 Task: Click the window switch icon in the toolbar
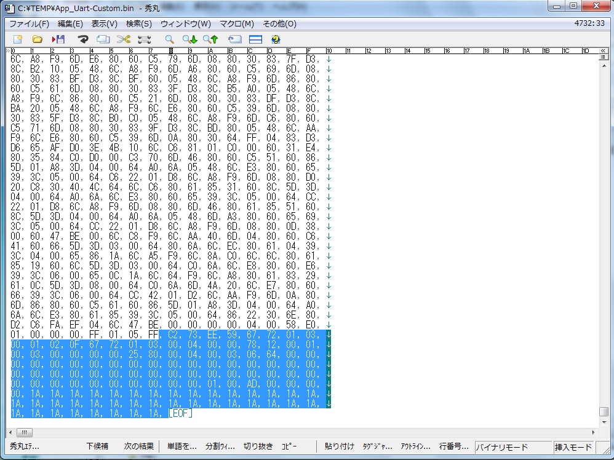pyautogui.click(x=235, y=39)
